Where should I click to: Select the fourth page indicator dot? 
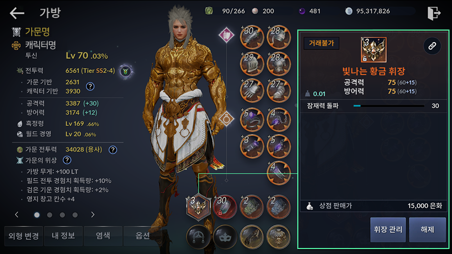75,215
